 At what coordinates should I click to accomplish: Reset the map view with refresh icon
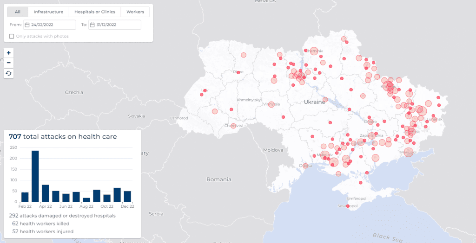(9, 73)
